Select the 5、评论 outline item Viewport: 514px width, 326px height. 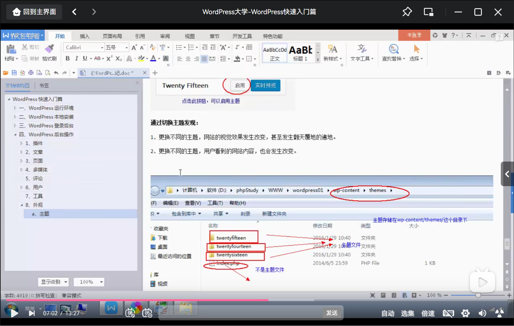pyautogui.click(x=34, y=179)
